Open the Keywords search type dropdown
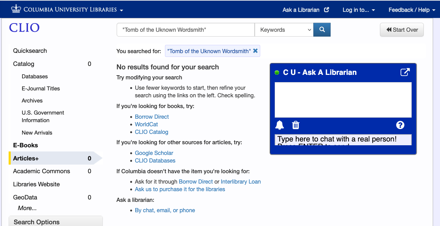This screenshot has width=440, height=226. pos(284,30)
